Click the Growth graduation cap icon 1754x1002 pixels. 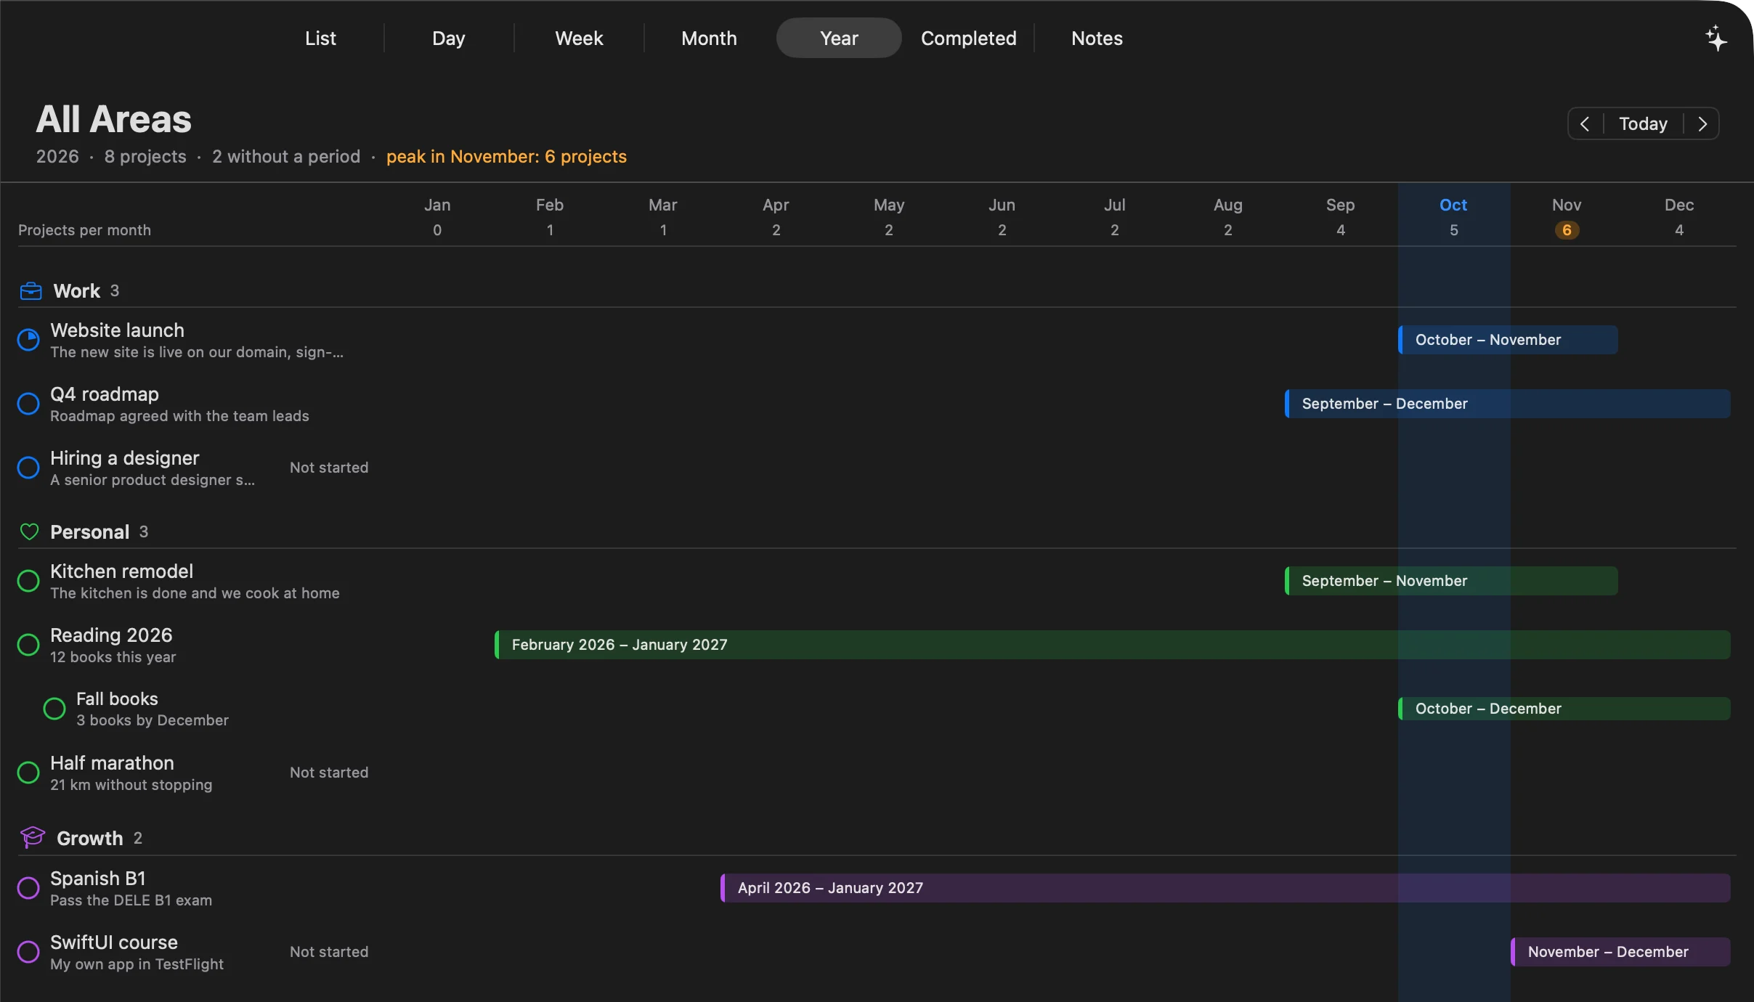tap(32, 837)
